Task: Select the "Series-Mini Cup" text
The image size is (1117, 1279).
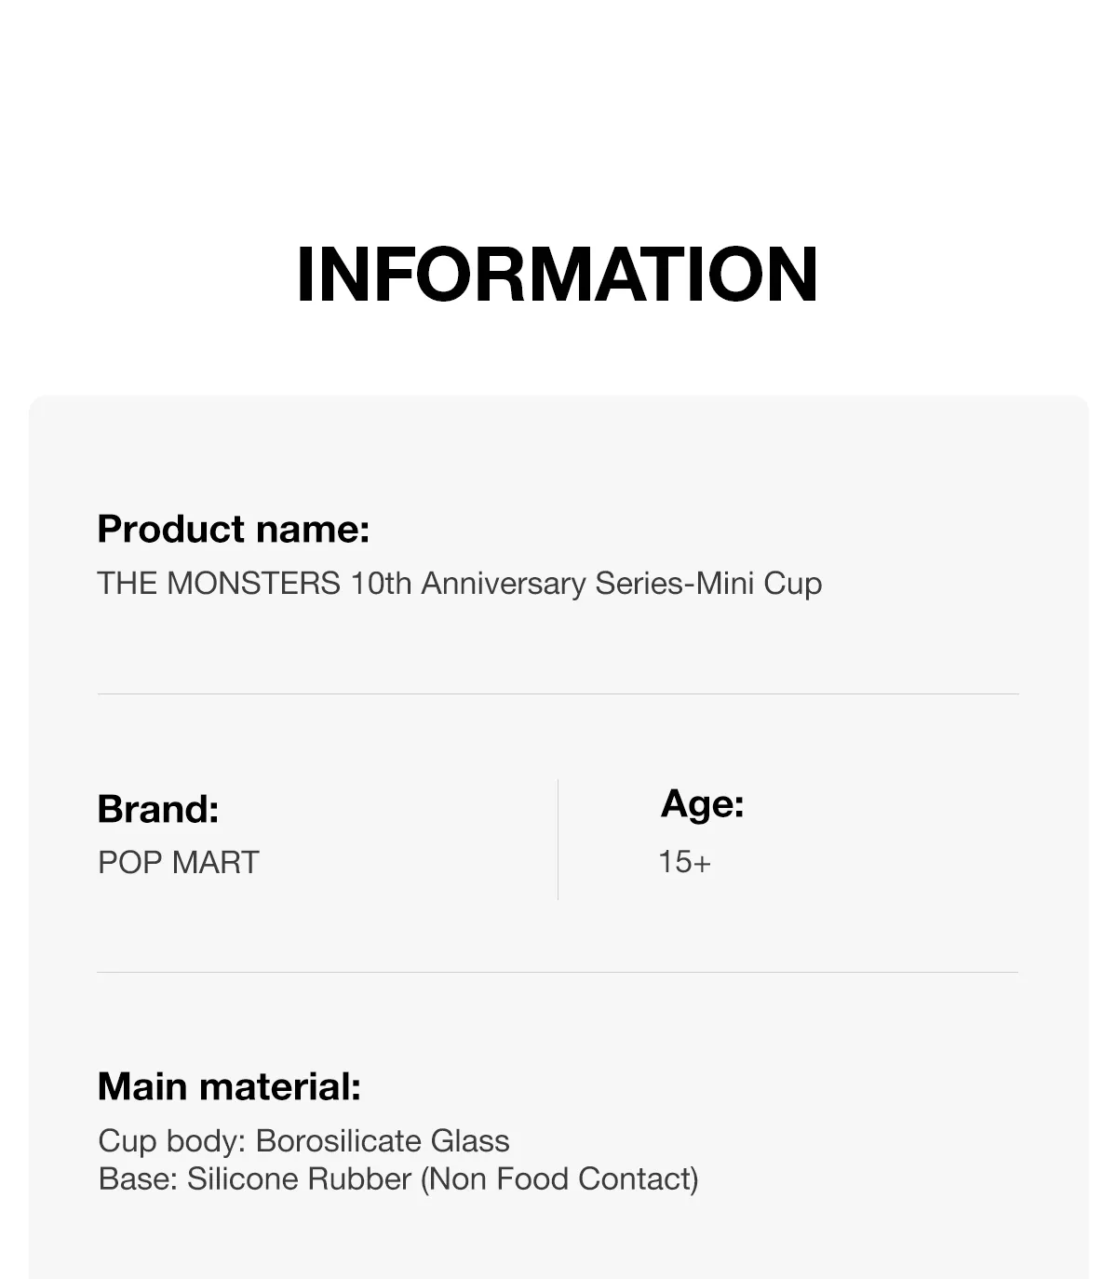Action: pos(708,584)
